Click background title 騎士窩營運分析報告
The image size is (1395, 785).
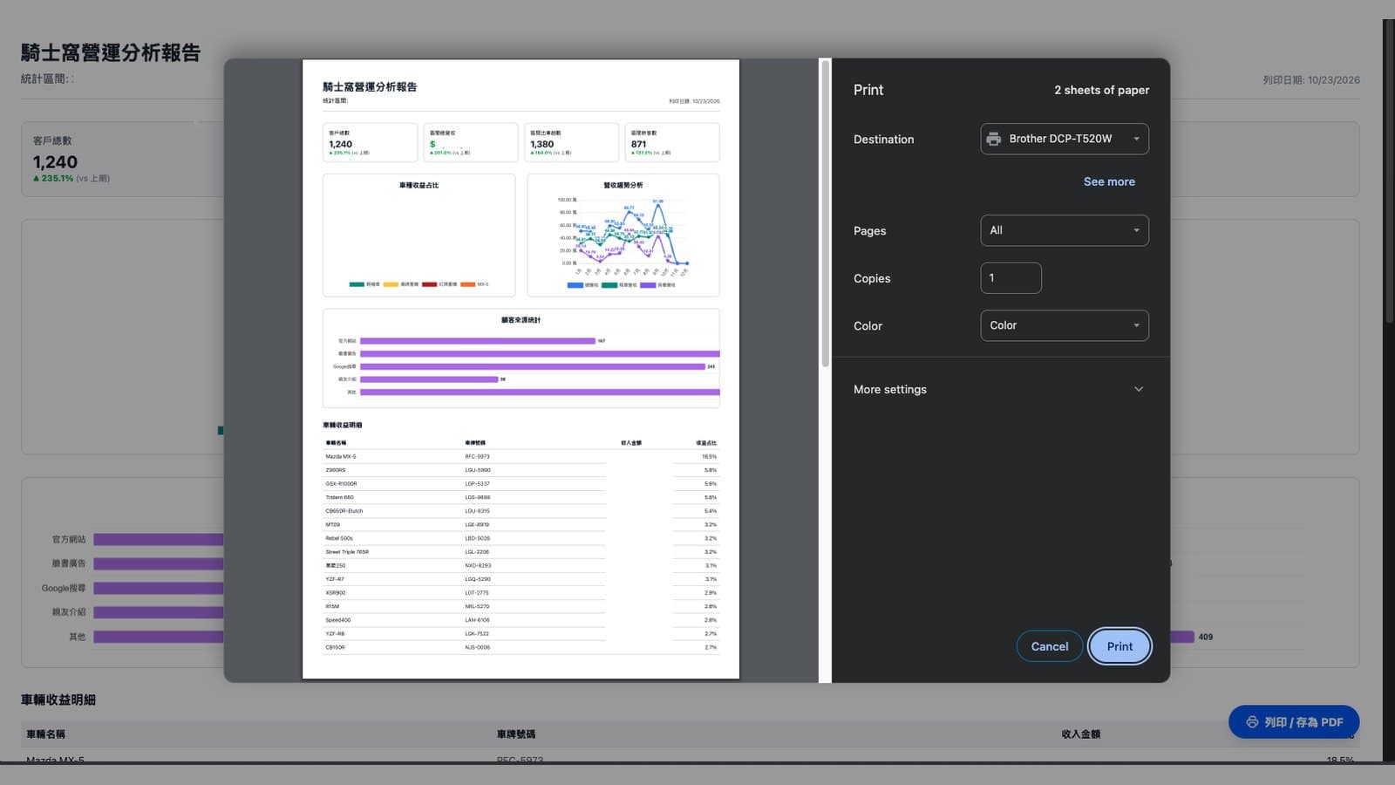[111, 53]
